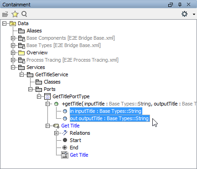Collapse the +getTitle operation node
Screen dimensions: 197x169
pos(47,104)
